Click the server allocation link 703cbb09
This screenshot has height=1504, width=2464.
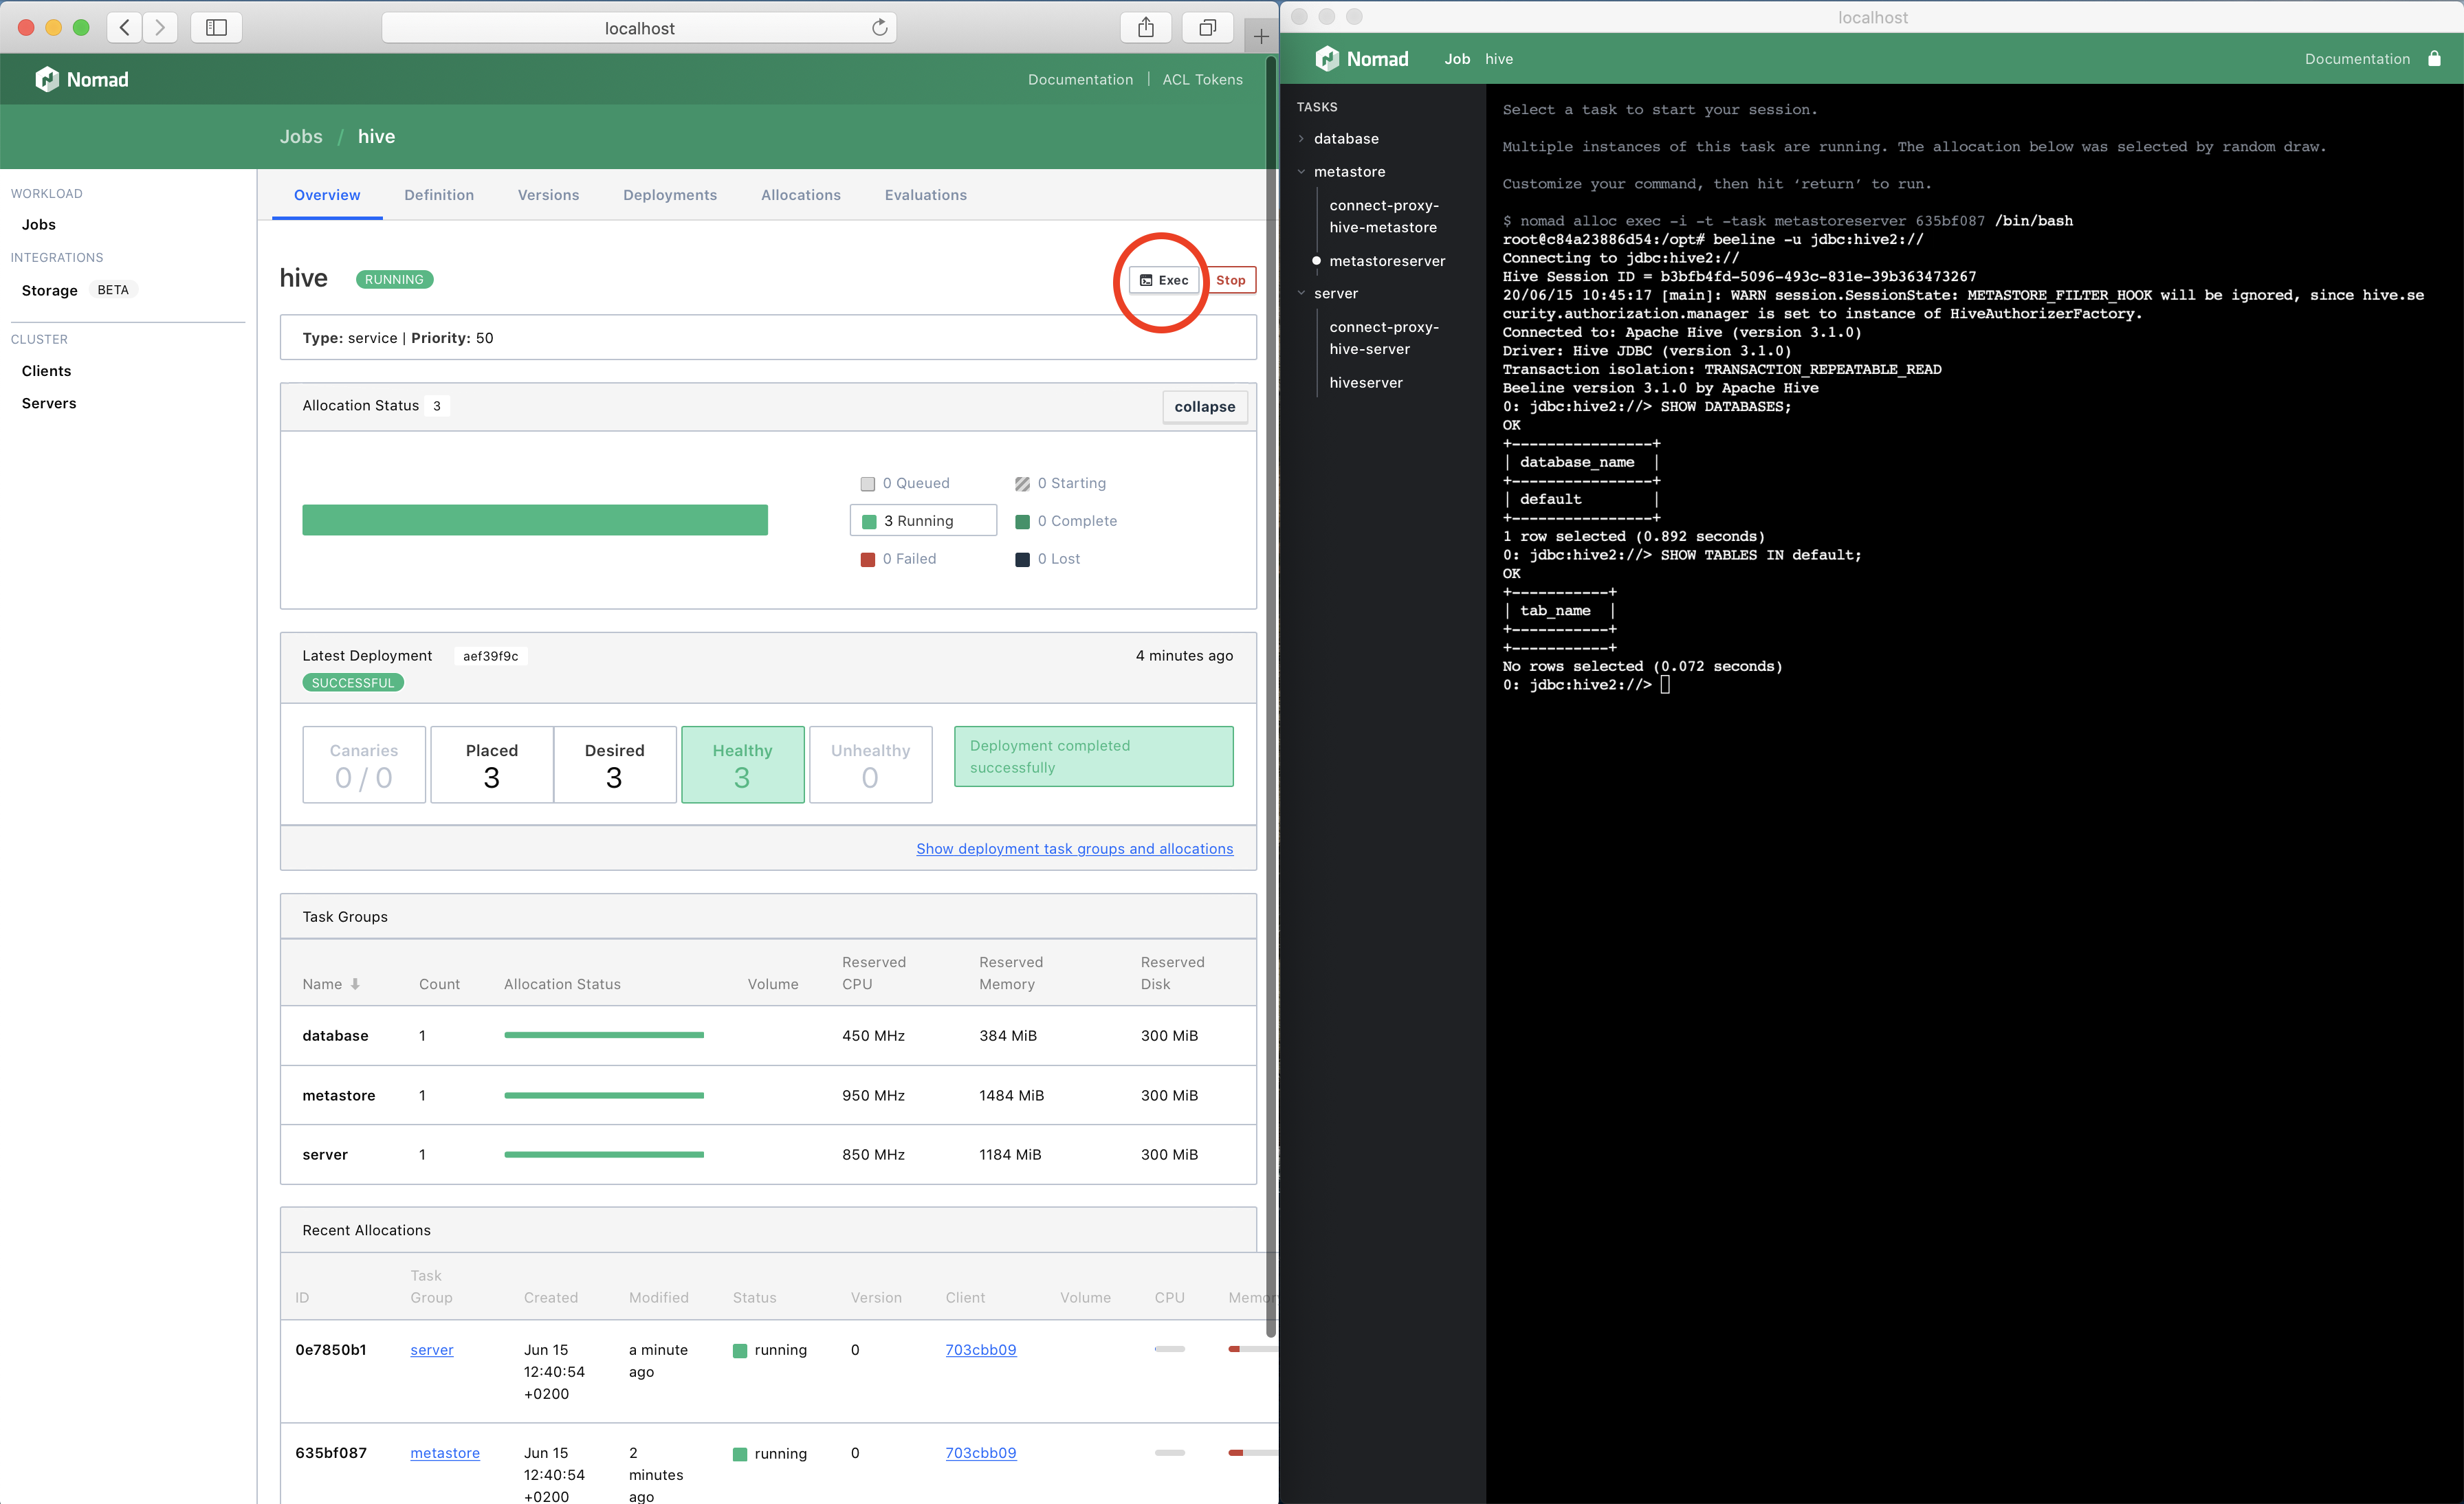(980, 1349)
